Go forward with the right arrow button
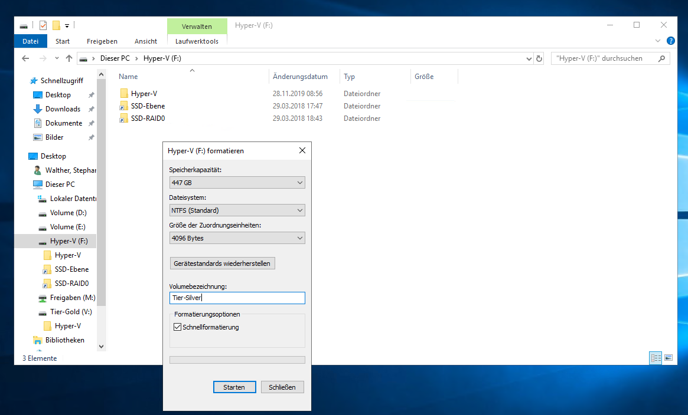Viewport: 688px width, 415px height. click(x=43, y=58)
